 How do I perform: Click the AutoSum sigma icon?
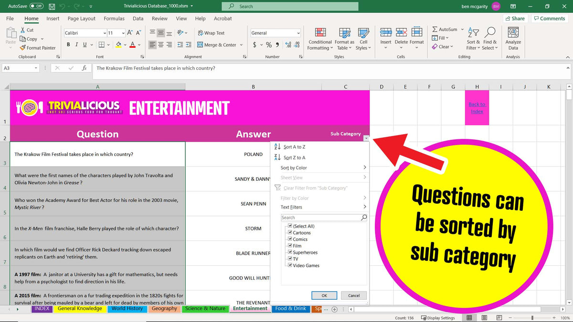[435, 30]
